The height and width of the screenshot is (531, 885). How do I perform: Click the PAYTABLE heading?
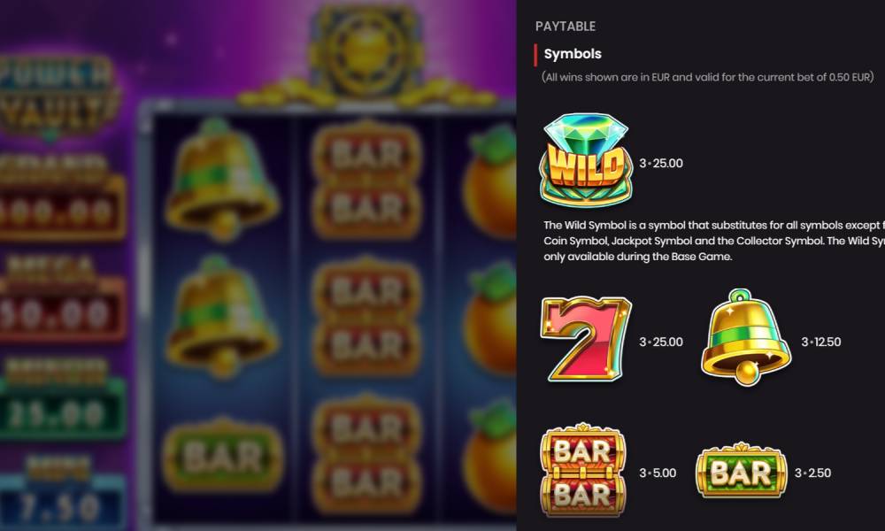tap(565, 27)
